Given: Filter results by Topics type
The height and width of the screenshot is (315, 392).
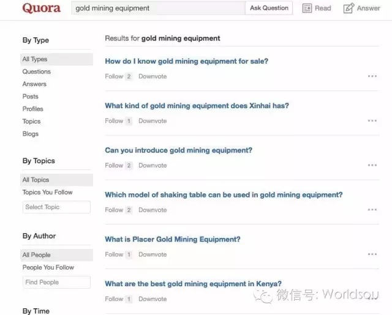Looking at the screenshot, I should [x=31, y=121].
